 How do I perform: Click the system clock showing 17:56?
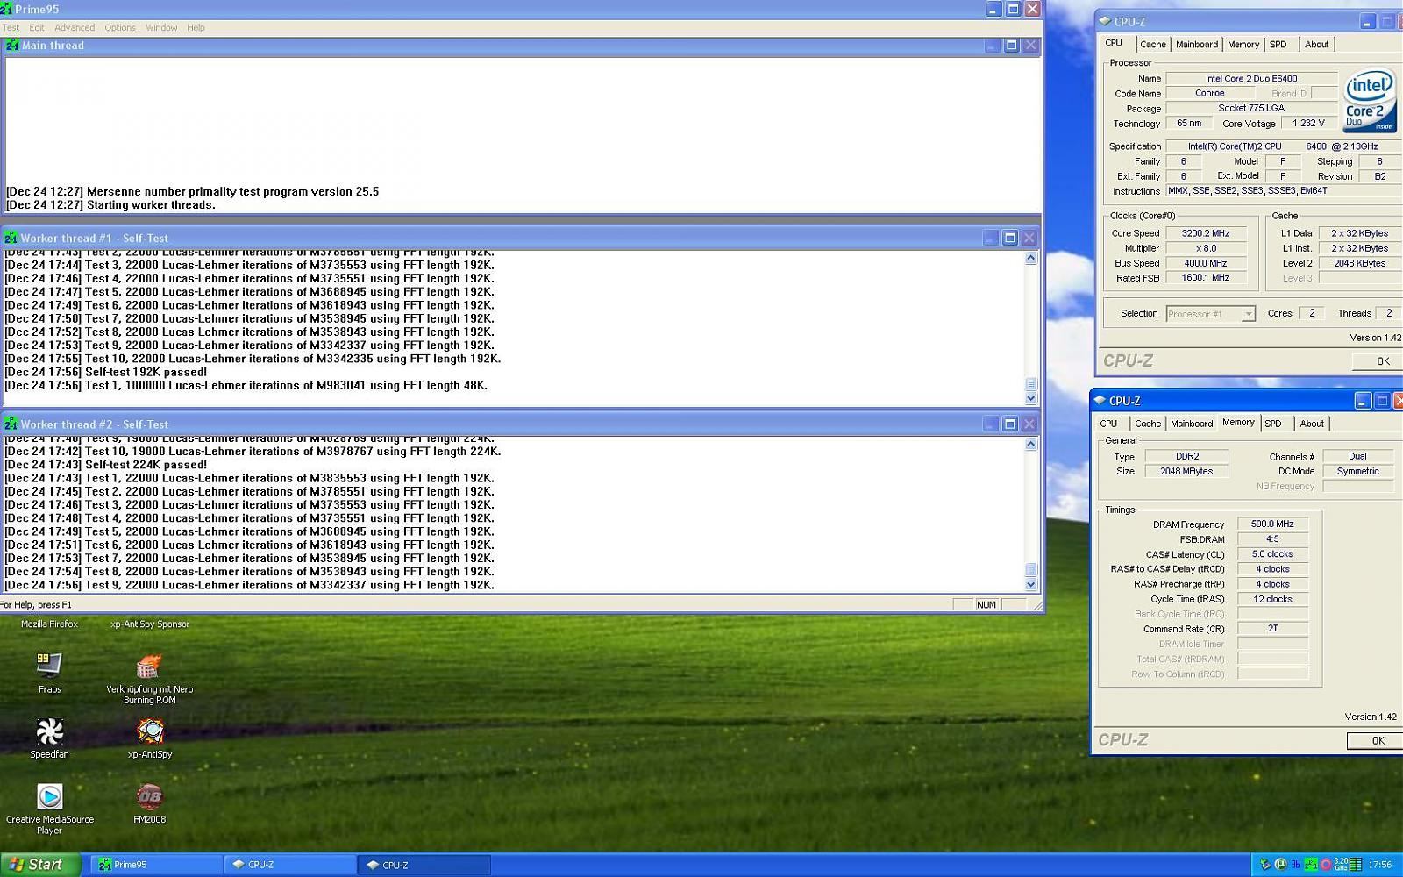(x=1380, y=865)
